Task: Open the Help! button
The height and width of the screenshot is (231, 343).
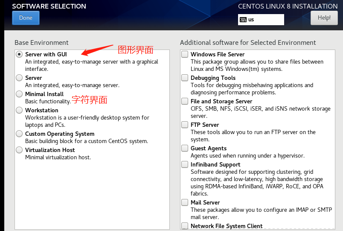Action: click(x=324, y=18)
